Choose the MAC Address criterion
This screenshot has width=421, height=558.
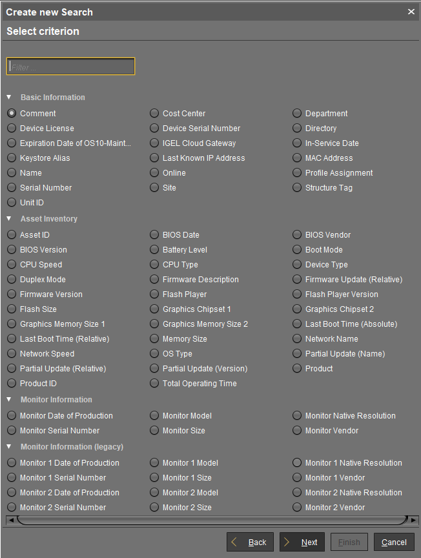click(297, 158)
